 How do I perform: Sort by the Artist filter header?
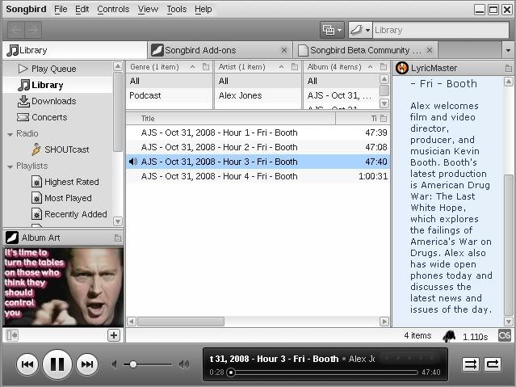tap(252, 67)
